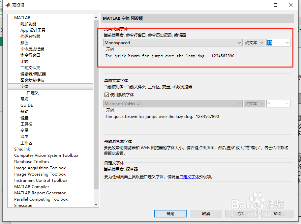Click the 取消 button
This screenshot has height=224, width=301.
(206, 214)
